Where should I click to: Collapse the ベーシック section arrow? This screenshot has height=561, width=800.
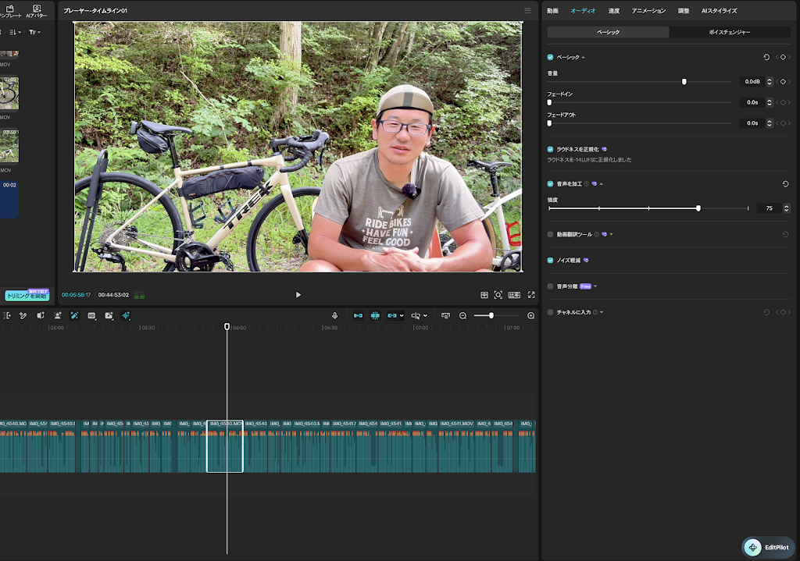[583, 57]
